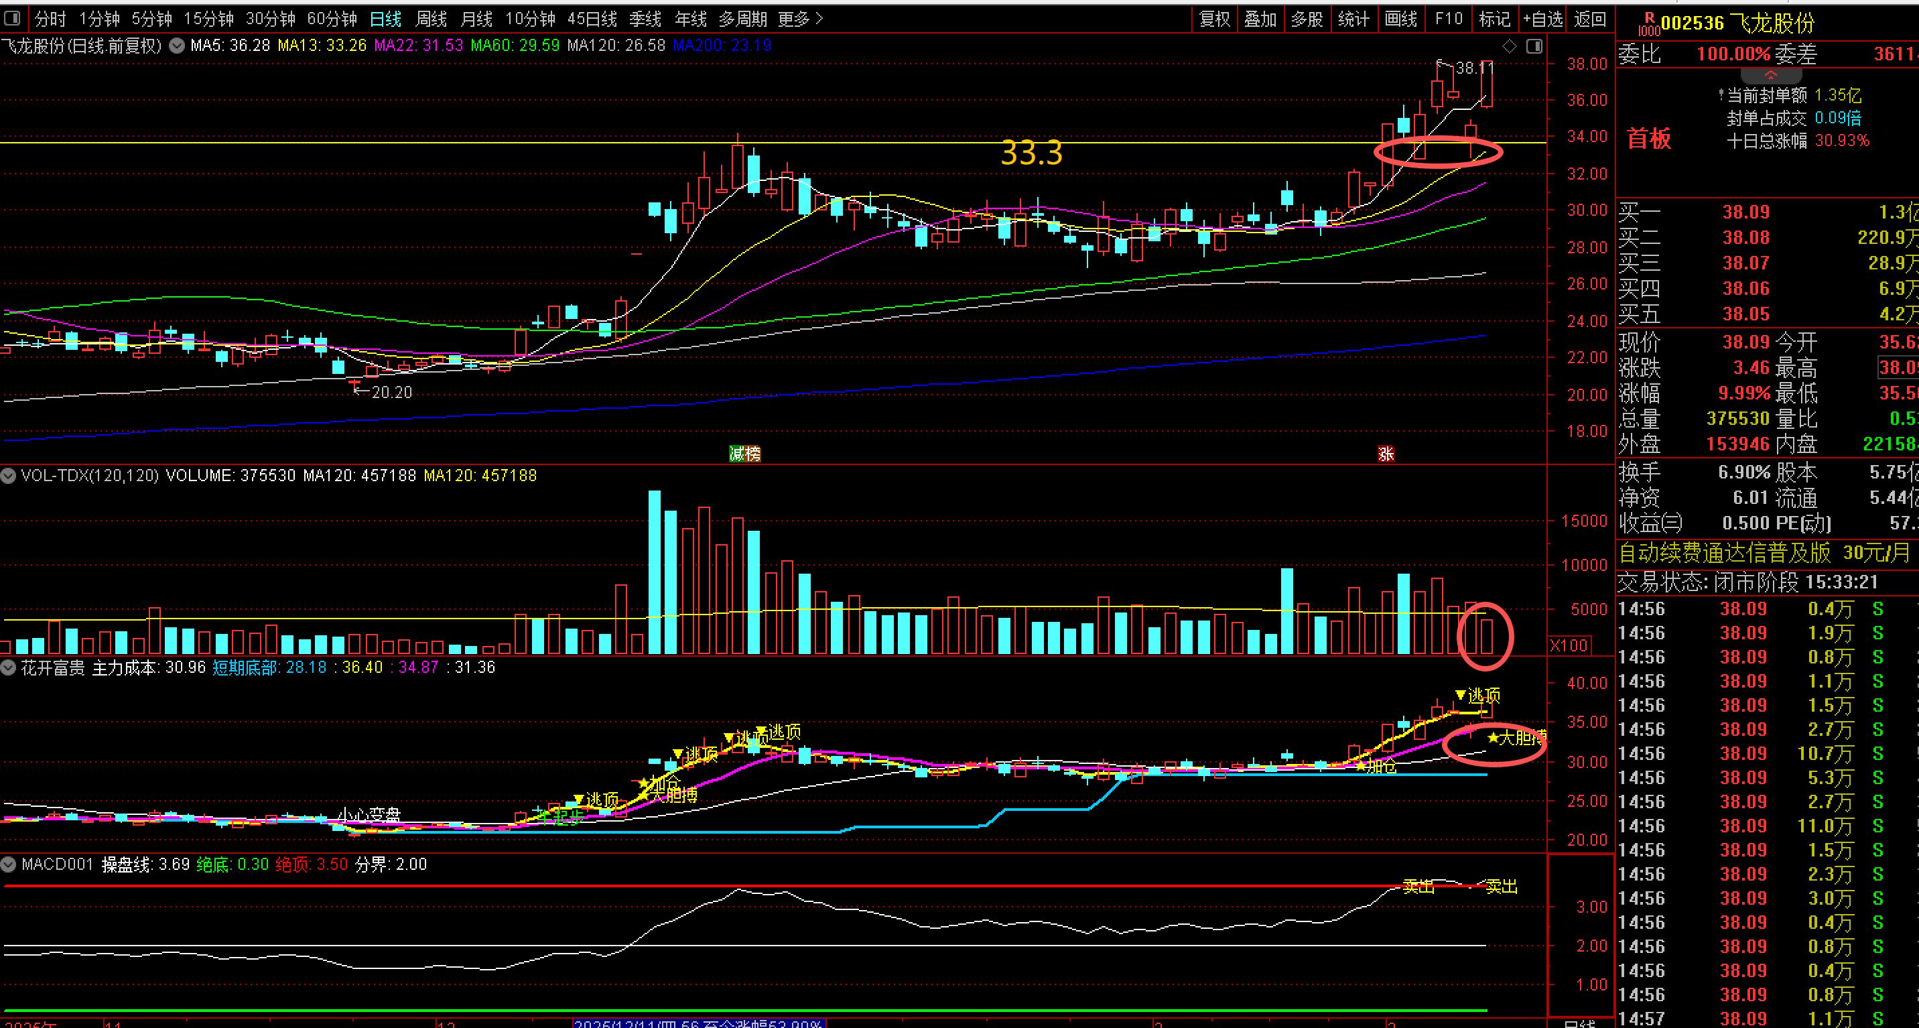Click the 画线 drawing tools button
This screenshot has width=1919, height=1028.
(1400, 19)
